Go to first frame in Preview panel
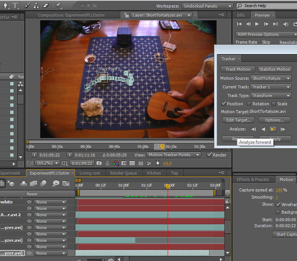The height and width of the screenshot is (261, 297). [x=239, y=24]
